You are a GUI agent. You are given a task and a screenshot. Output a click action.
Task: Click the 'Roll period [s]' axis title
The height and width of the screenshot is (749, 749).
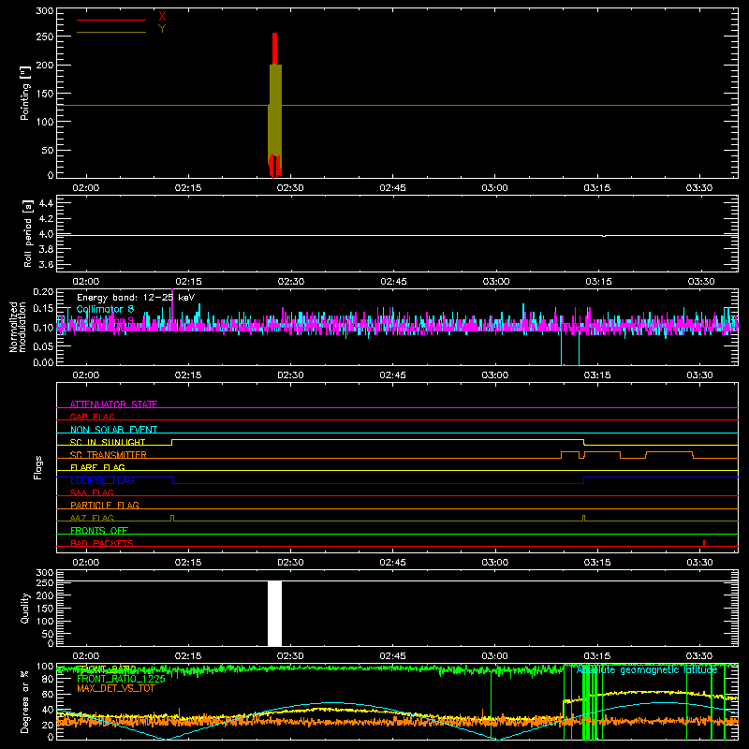pyautogui.click(x=28, y=233)
